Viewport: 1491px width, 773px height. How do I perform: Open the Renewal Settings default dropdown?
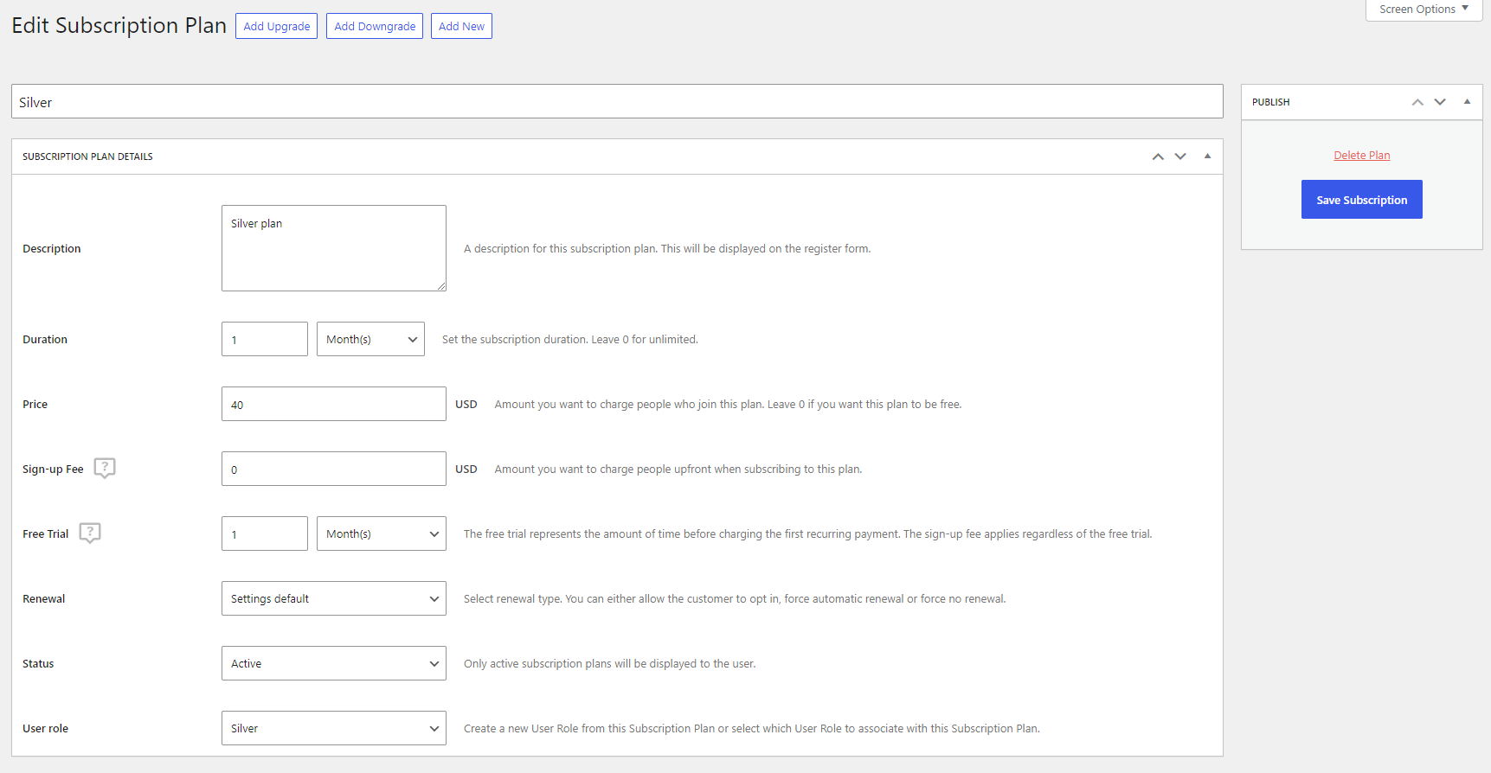[334, 598]
